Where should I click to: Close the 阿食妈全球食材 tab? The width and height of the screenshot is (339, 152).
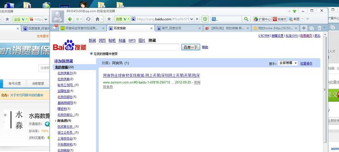coord(103,28)
